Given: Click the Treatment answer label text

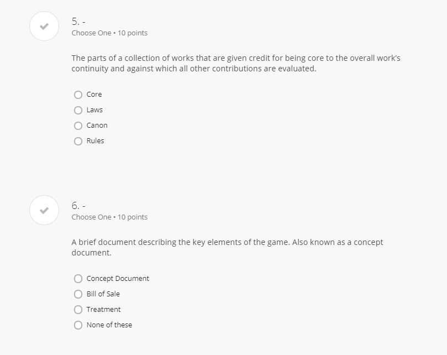Looking at the screenshot, I should click(x=103, y=310).
